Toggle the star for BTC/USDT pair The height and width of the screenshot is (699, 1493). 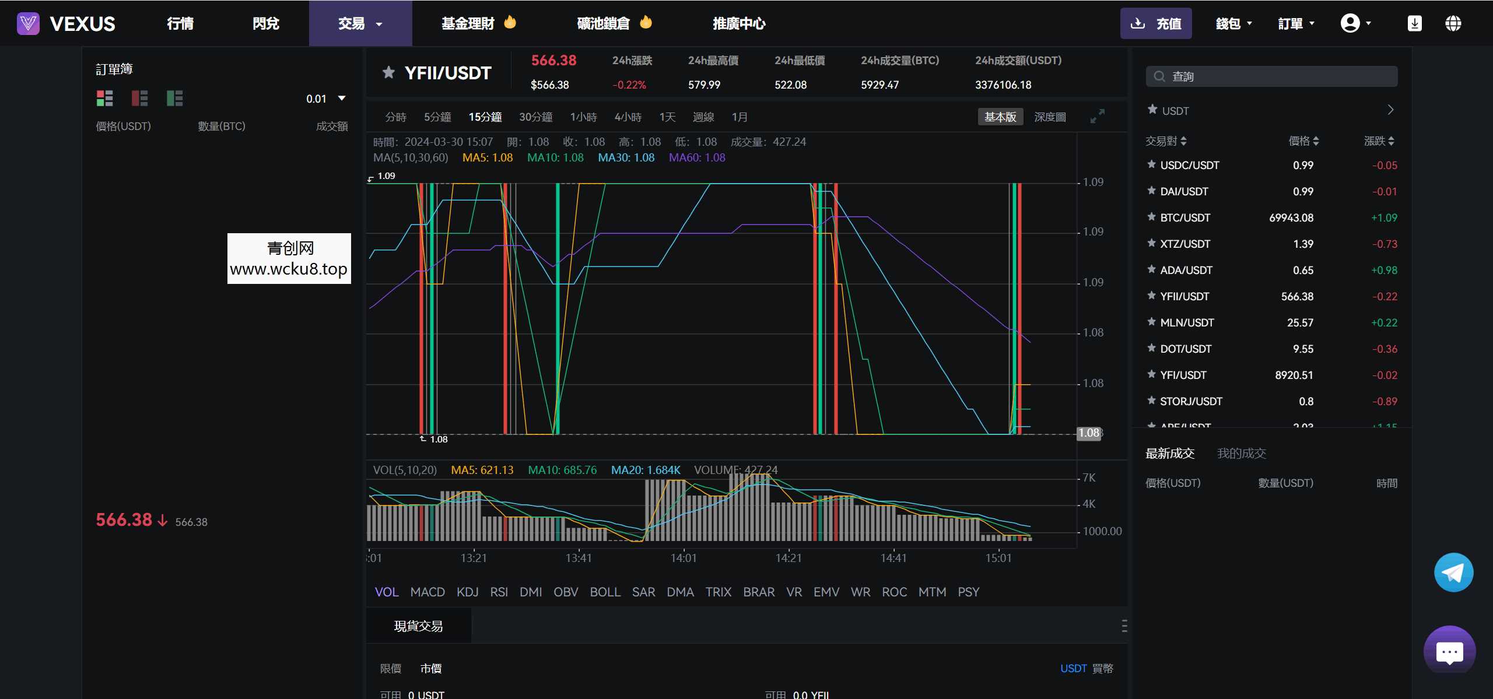coord(1151,217)
